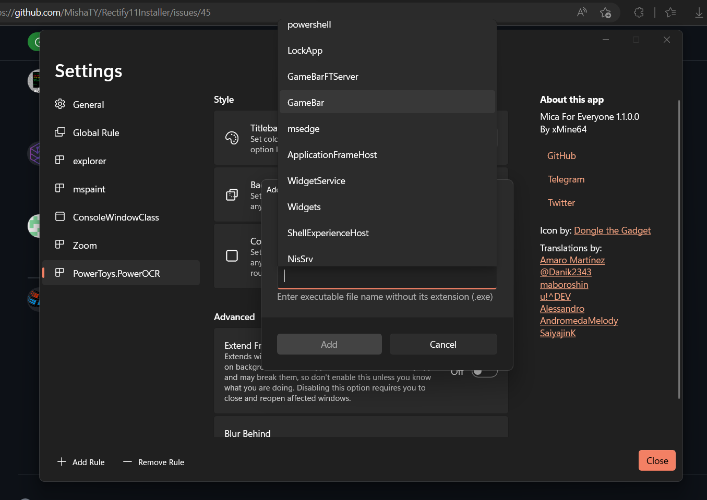
Task: Click the Zoom rule icon
Action: tap(60, 245)
